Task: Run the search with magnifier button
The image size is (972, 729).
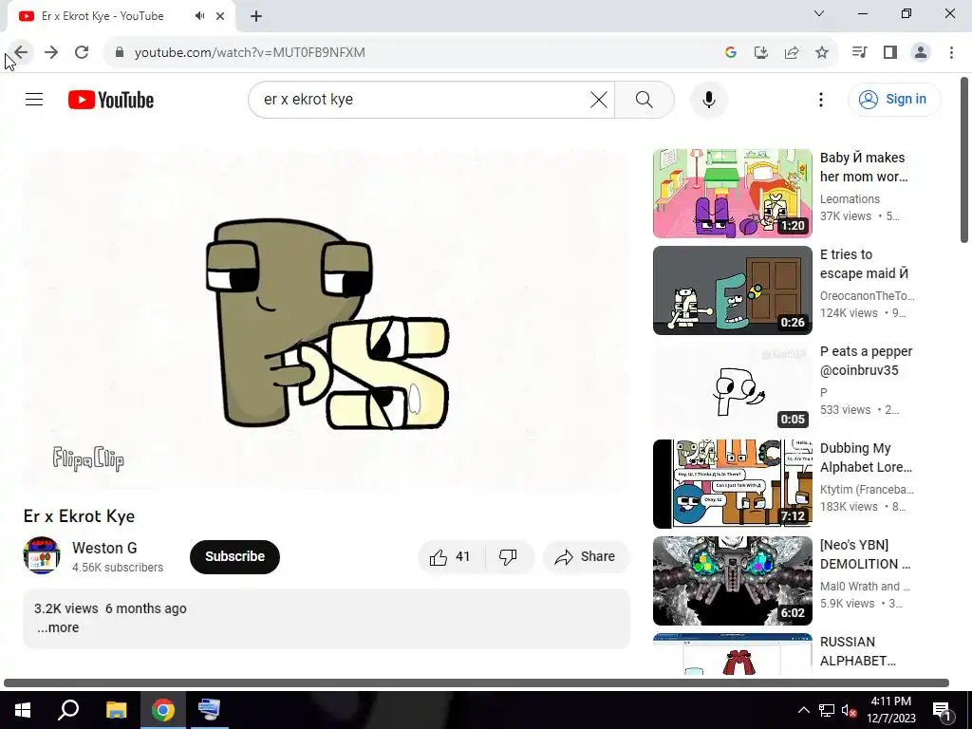Action: [645, 100]
